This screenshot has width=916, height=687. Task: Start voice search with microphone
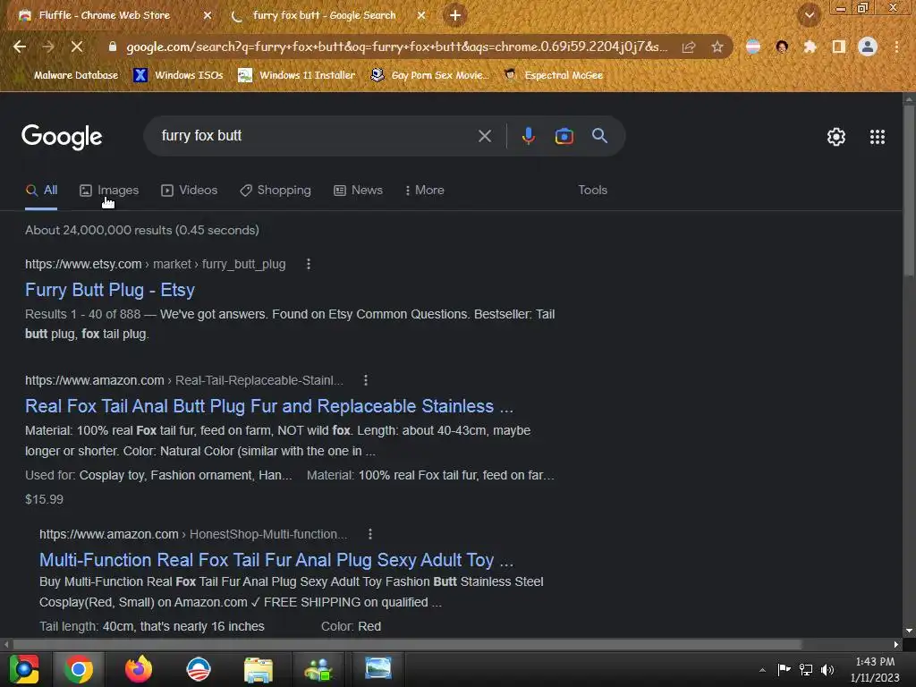point(528,136)
